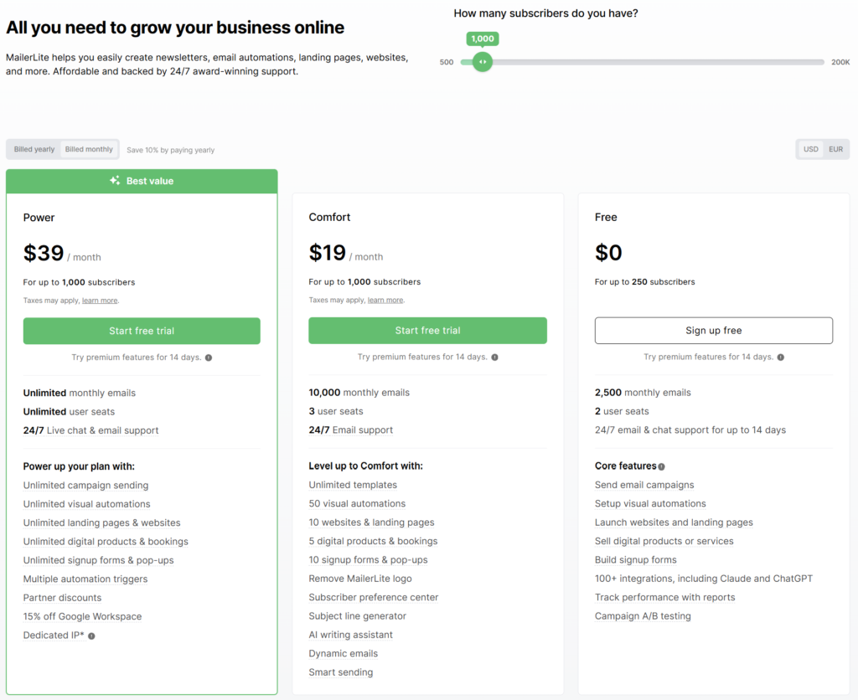Click Subscriber preference center feature
The image size is (858, 700).
[x=374, y=597]
